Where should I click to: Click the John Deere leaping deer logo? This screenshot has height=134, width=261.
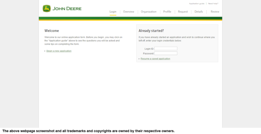click(47, 8)
